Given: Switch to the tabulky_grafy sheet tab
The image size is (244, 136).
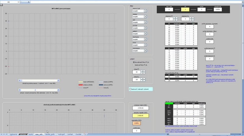Looking at the screenshot, I should (x=50, y=134).
